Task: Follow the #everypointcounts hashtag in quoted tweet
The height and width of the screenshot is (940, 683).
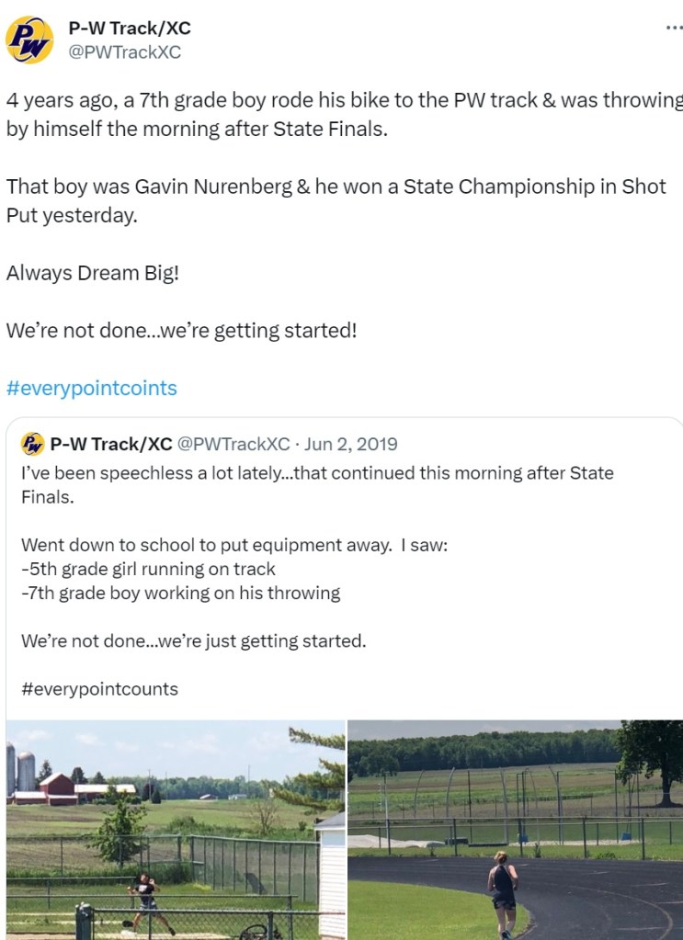Action: click(x=99, y=688)
